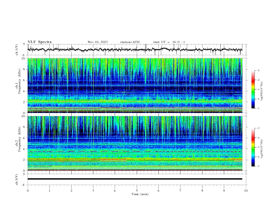The height and width of the screenshot is (214, 277).
Task: Select the "start UT = 16:0 :1" text
Action: [169, 42]
